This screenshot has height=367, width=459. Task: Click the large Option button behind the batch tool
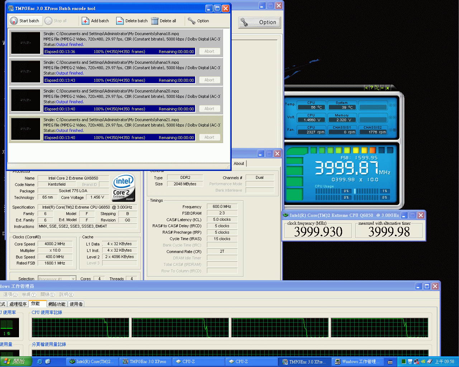tap(259, 22)
